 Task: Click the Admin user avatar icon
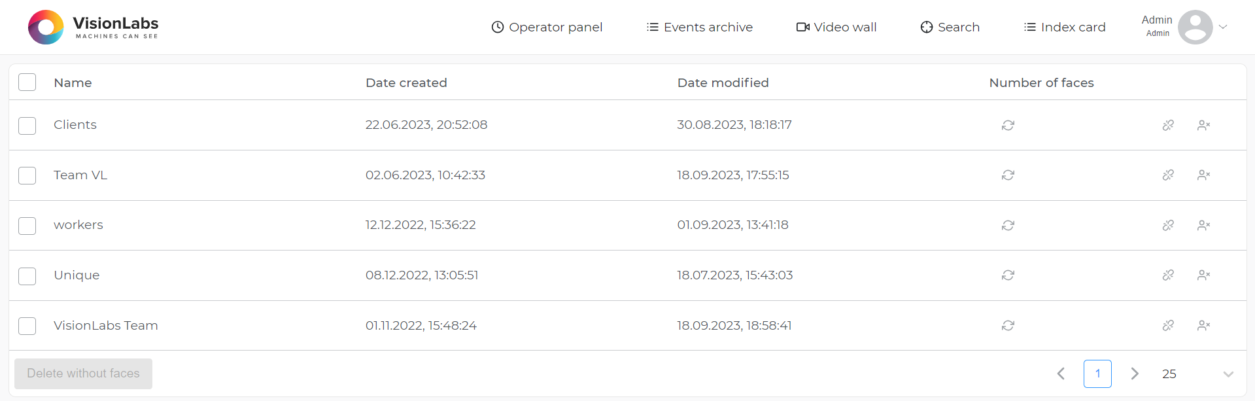coord(1195,27)
